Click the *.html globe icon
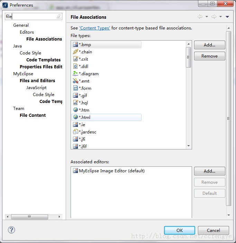 tap(75, 118)
